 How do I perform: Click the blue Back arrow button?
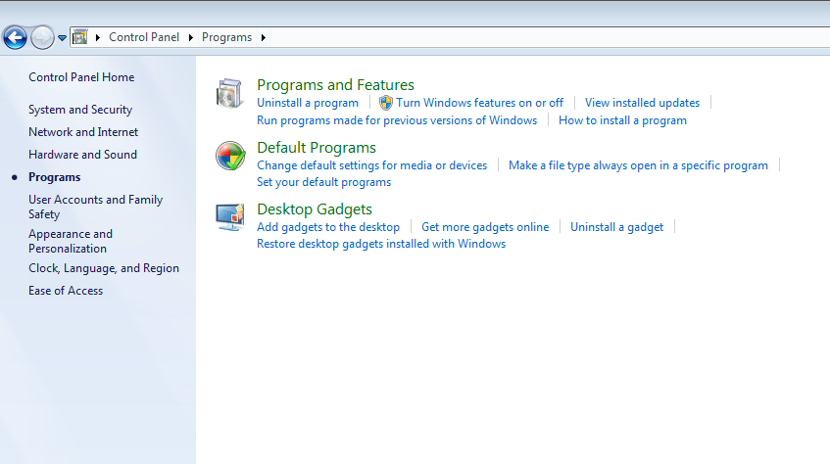(x=15, y=37)
